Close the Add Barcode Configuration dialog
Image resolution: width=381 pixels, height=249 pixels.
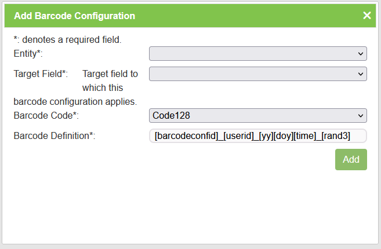[x=367, y=16]
